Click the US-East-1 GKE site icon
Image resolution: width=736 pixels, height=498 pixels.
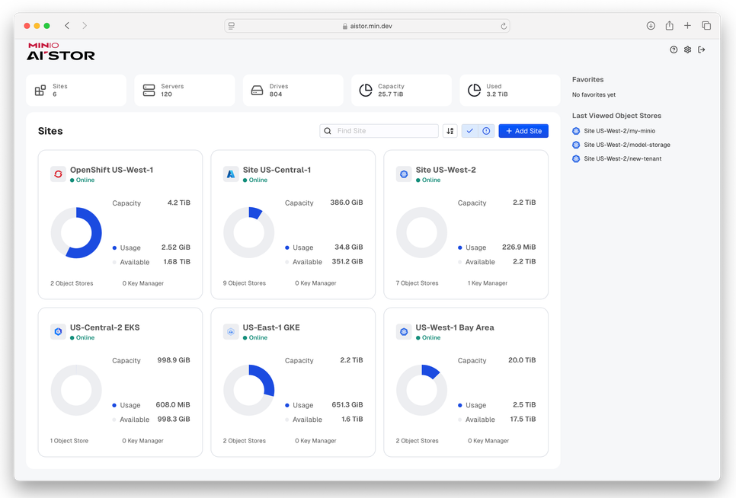tap(231, 332)
